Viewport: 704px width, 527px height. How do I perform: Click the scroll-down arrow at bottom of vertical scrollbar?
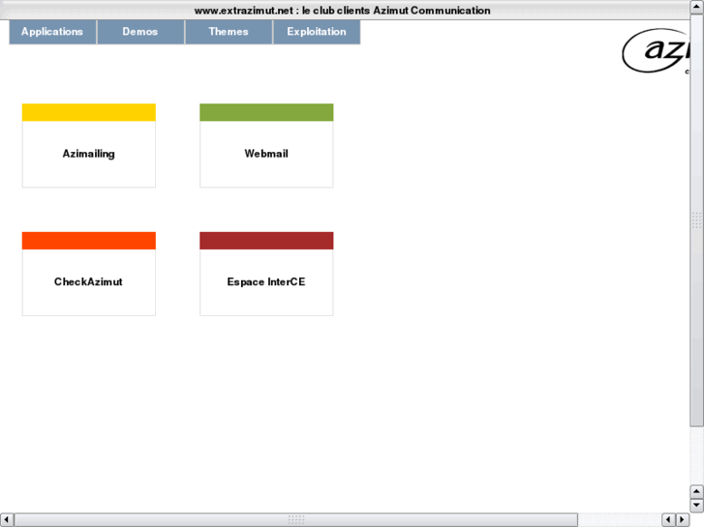pos(696,505)
